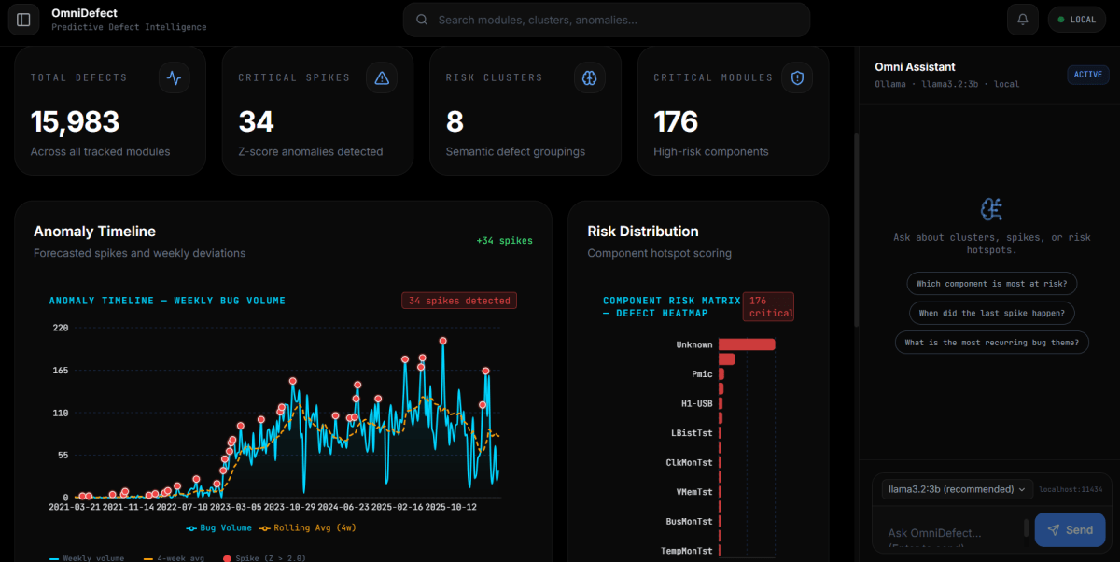Click the brain icon on Risk Clusters card

pos(589,78)
